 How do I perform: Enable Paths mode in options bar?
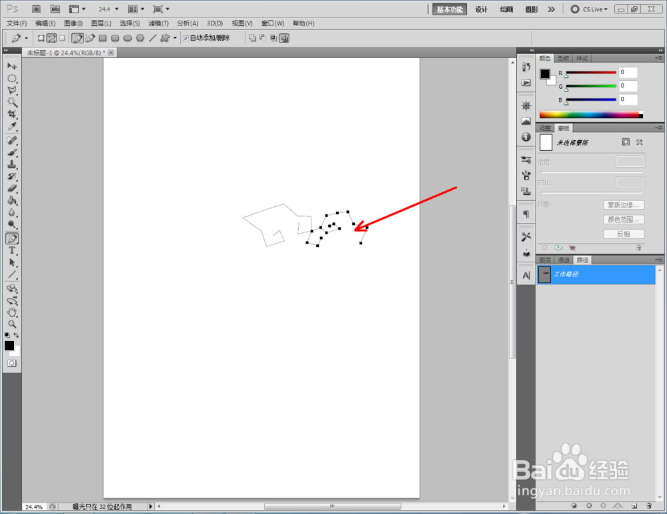tap(51, 38)
